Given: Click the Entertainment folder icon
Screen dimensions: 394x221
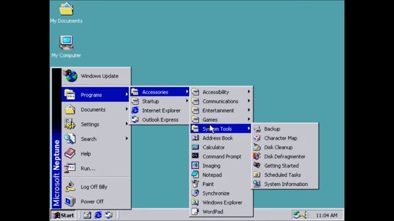Looking at the screenshot, I should pos(195,110).
